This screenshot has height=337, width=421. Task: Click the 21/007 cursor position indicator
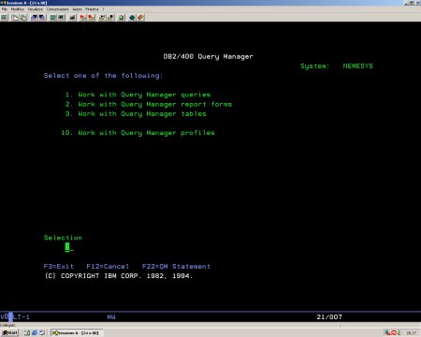coord(329,317)
